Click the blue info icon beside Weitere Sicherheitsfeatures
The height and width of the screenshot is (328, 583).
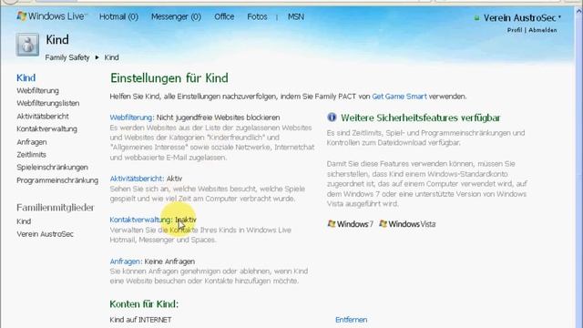(332, 118)
